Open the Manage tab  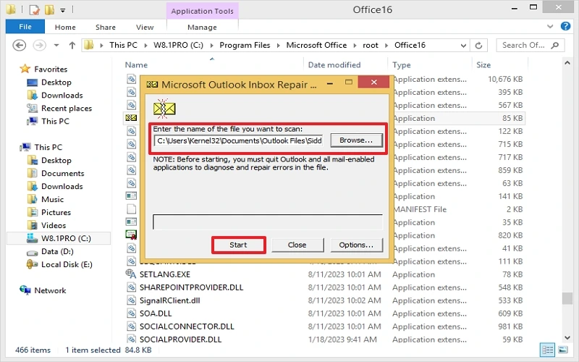click(x=202, y=27)
